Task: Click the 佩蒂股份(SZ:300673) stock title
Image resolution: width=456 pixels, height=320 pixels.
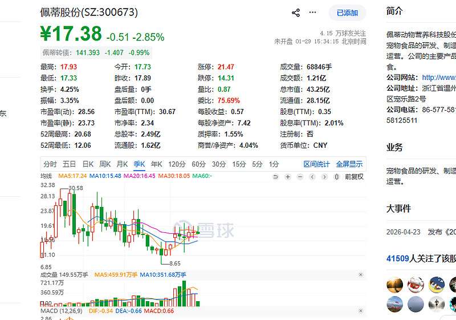Action: 89,12
